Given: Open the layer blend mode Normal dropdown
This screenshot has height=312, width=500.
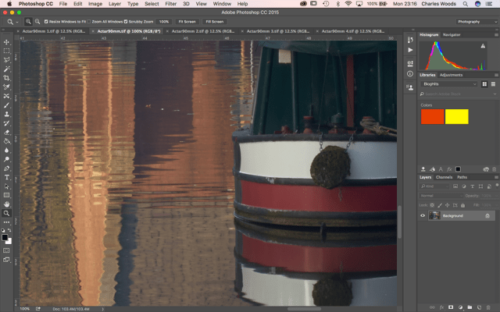Looking at the screenshot, I should click(x=440, y=196).
